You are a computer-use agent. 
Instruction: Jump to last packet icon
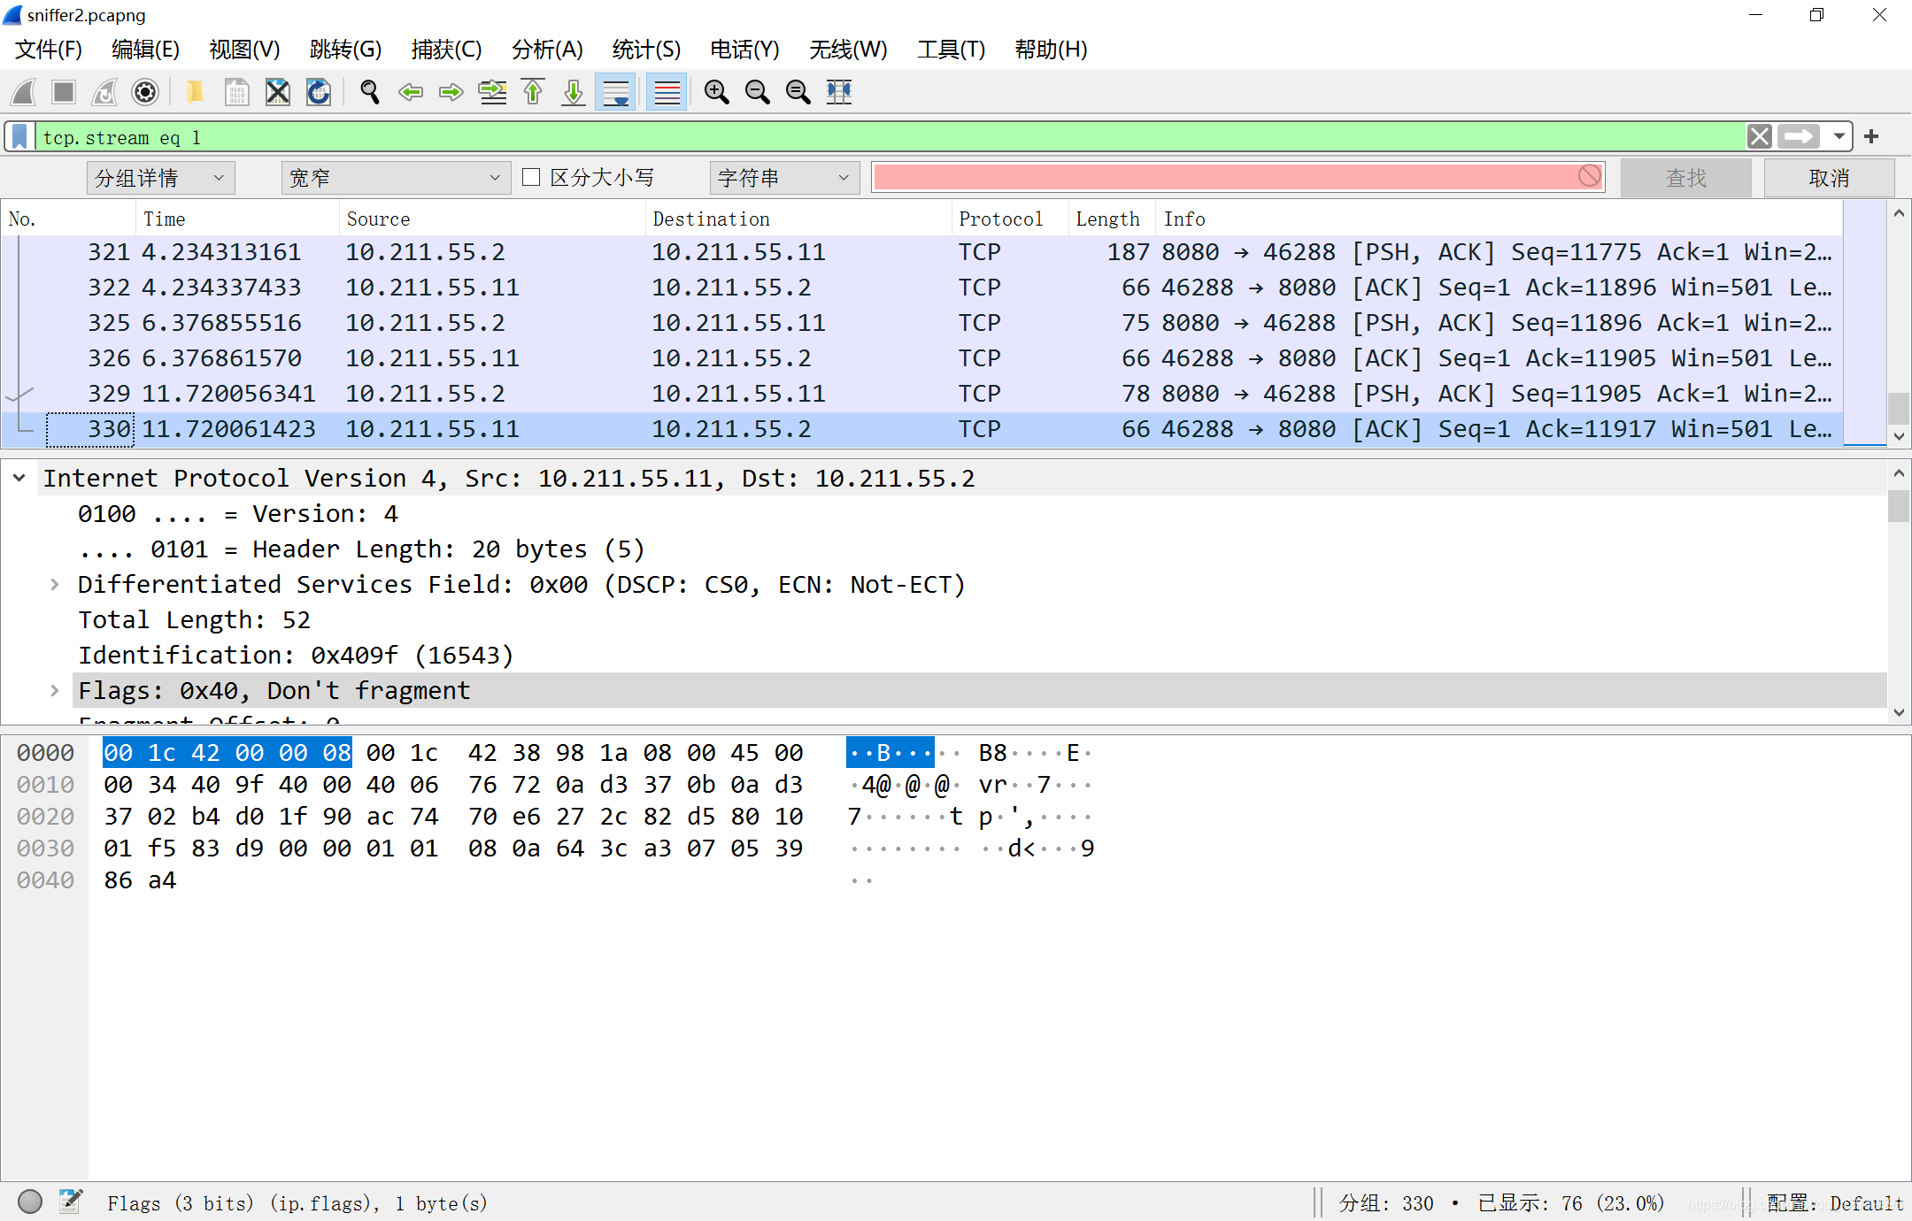[x=574, y=92]
